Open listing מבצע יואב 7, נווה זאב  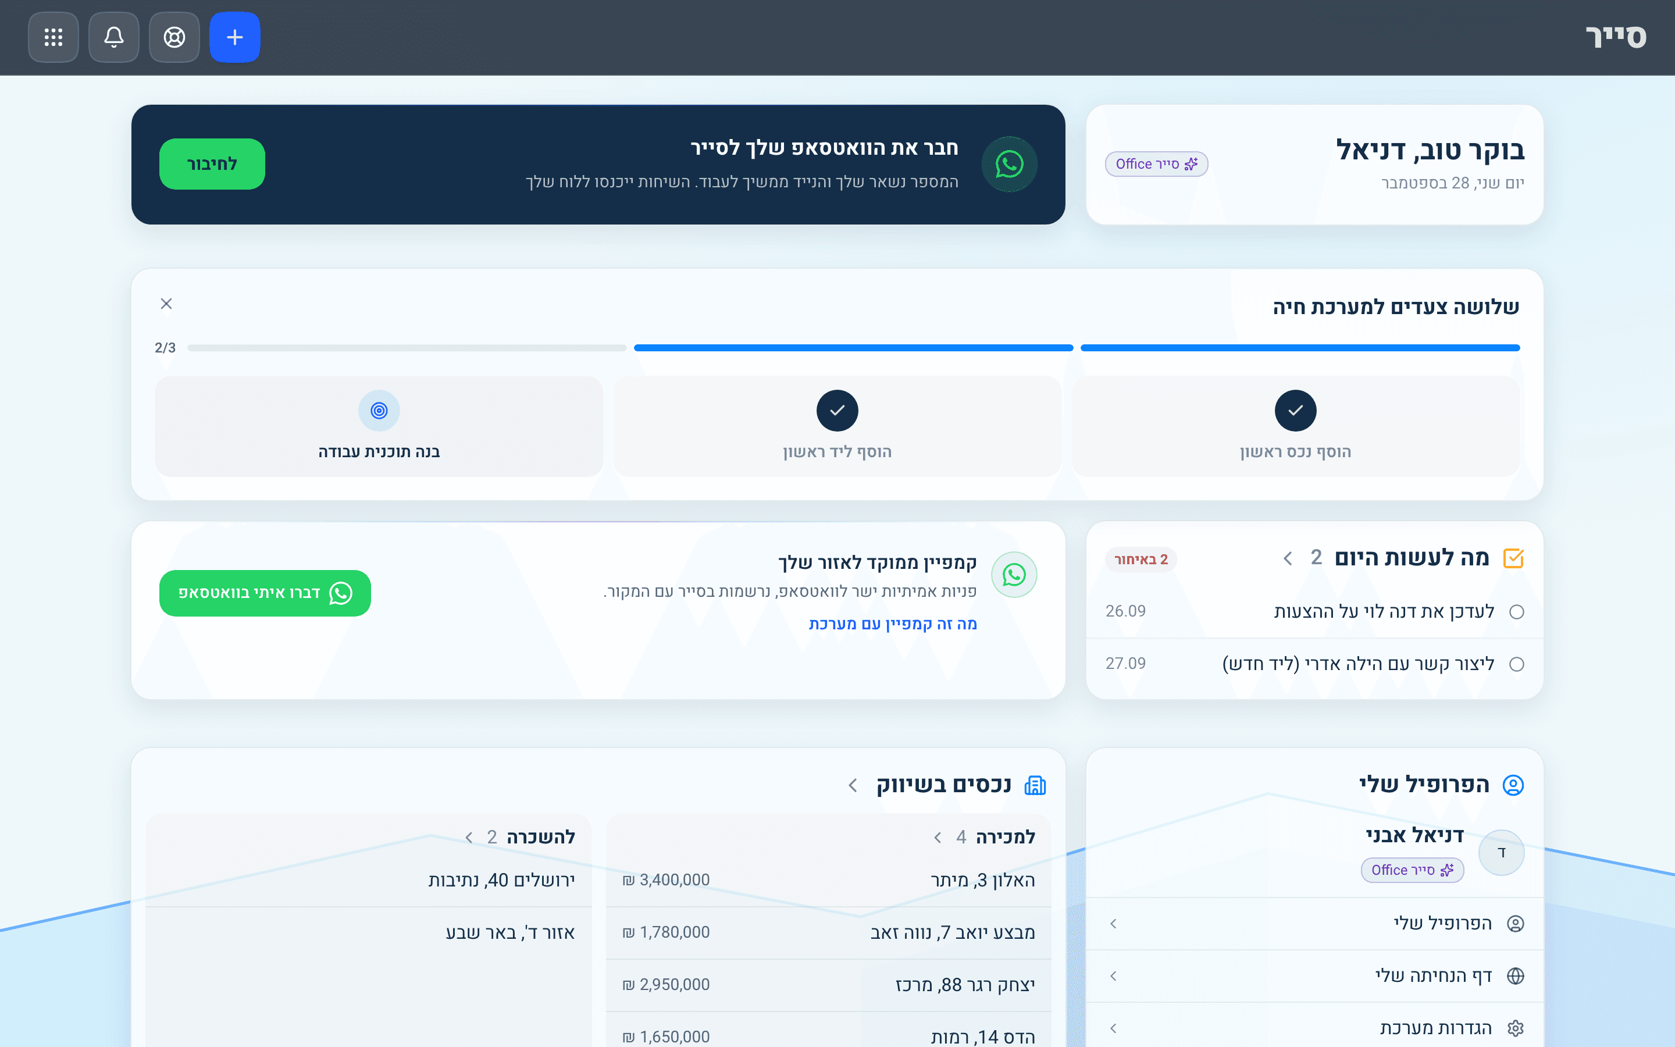(829, 933)
